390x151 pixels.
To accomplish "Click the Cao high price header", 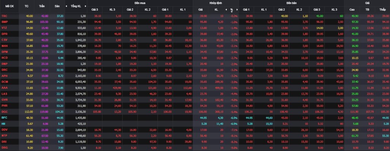I will click(352, 10).
